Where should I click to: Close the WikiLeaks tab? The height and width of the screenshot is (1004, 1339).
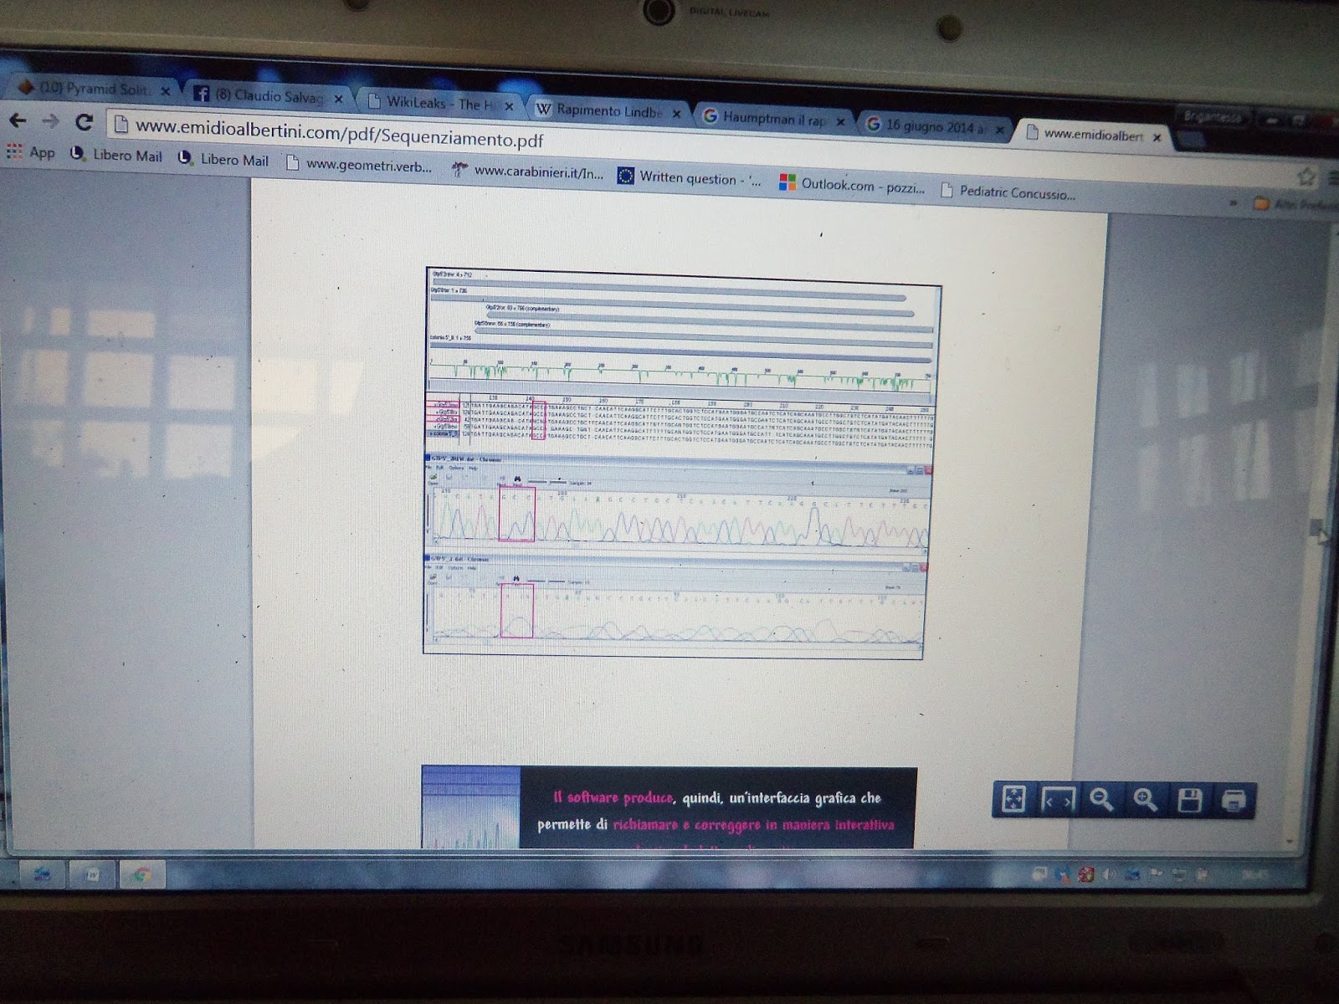(x=509, y=106)
